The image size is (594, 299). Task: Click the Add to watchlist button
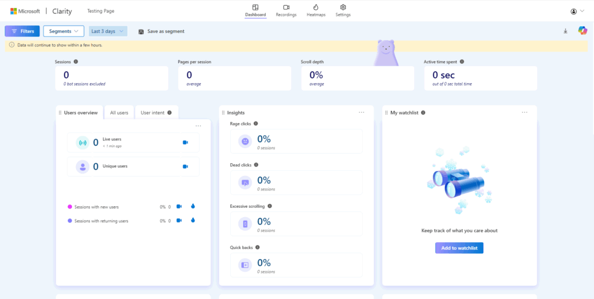[459, 248]
